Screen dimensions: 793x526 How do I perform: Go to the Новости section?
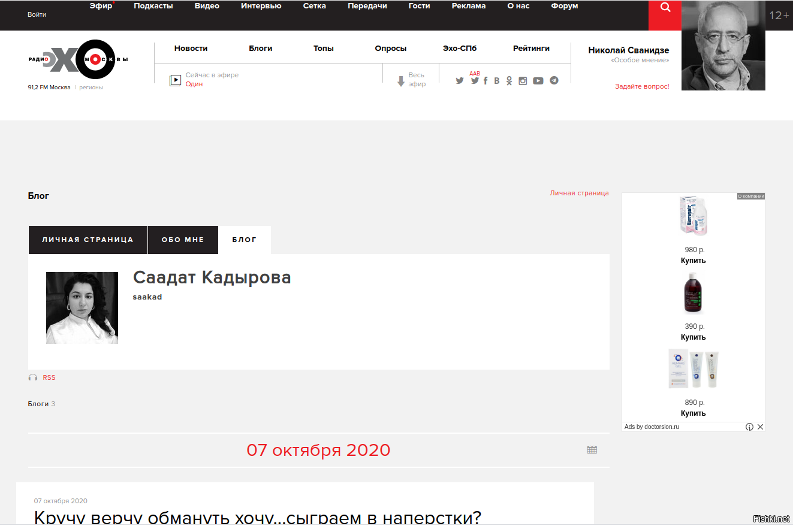pos(191,48)
